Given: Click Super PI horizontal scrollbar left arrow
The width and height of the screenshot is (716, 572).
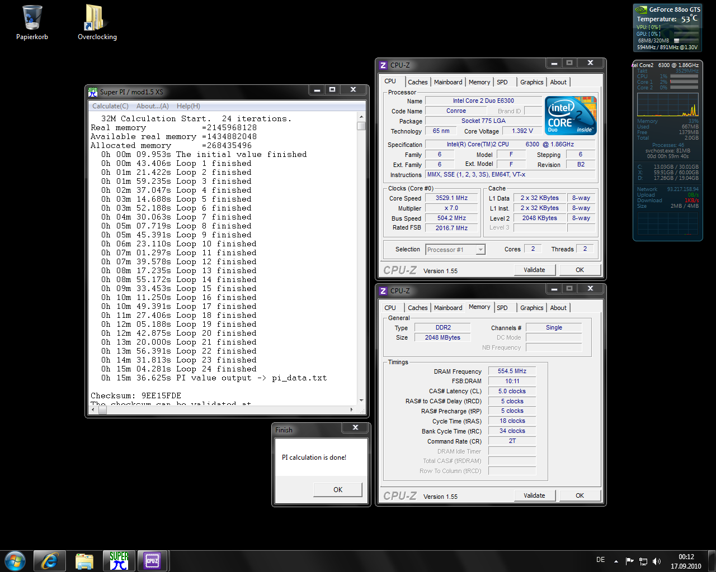Looking at the screenshot, I should [x=94, y=410].
